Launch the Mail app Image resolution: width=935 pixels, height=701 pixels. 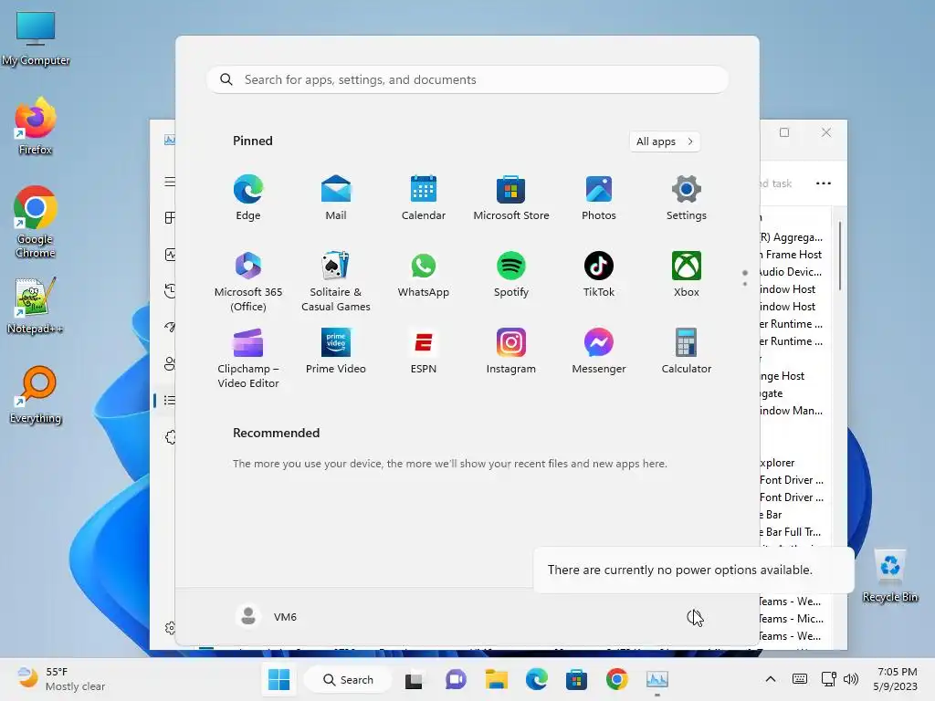[336, 198]
